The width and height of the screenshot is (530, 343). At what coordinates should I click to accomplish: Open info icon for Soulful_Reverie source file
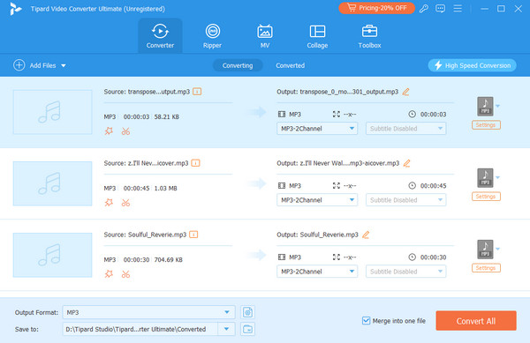coord(193,235)
